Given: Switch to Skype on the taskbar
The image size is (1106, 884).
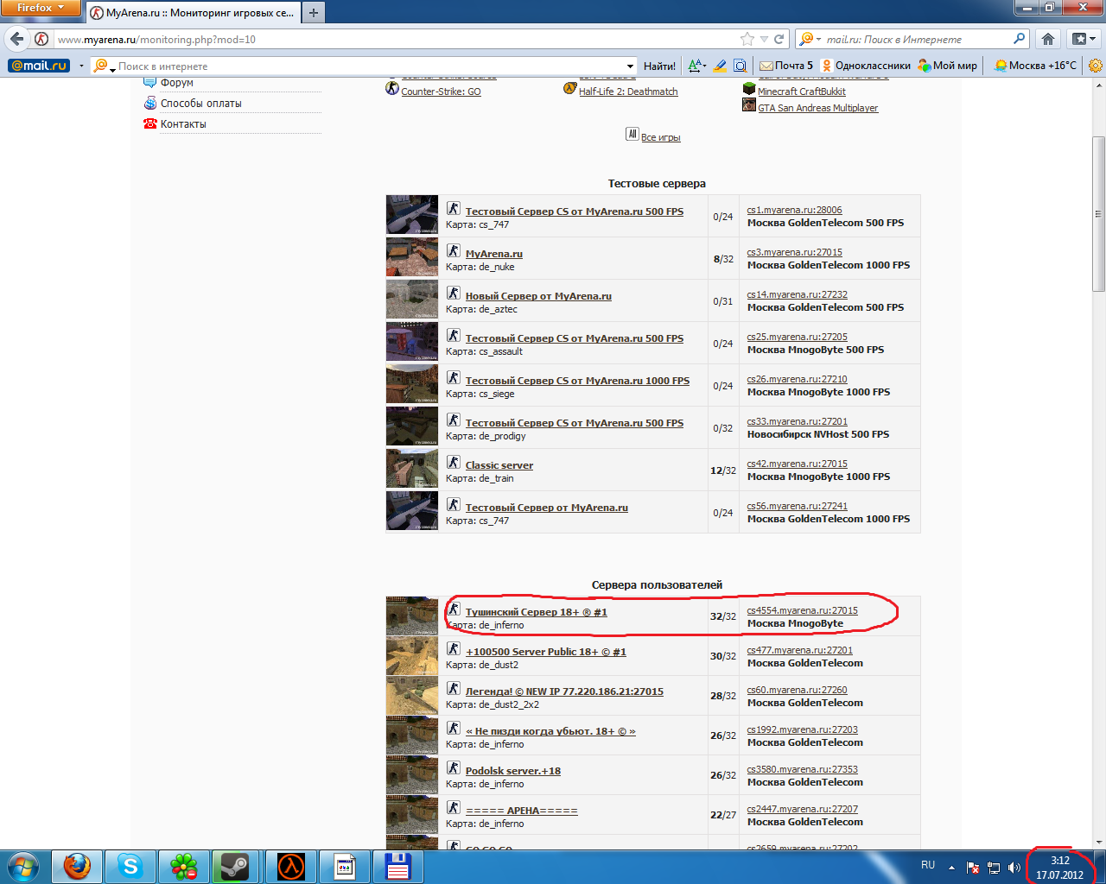Looking at the screenshot, I should pyautogui.click(x=130, y=866).
